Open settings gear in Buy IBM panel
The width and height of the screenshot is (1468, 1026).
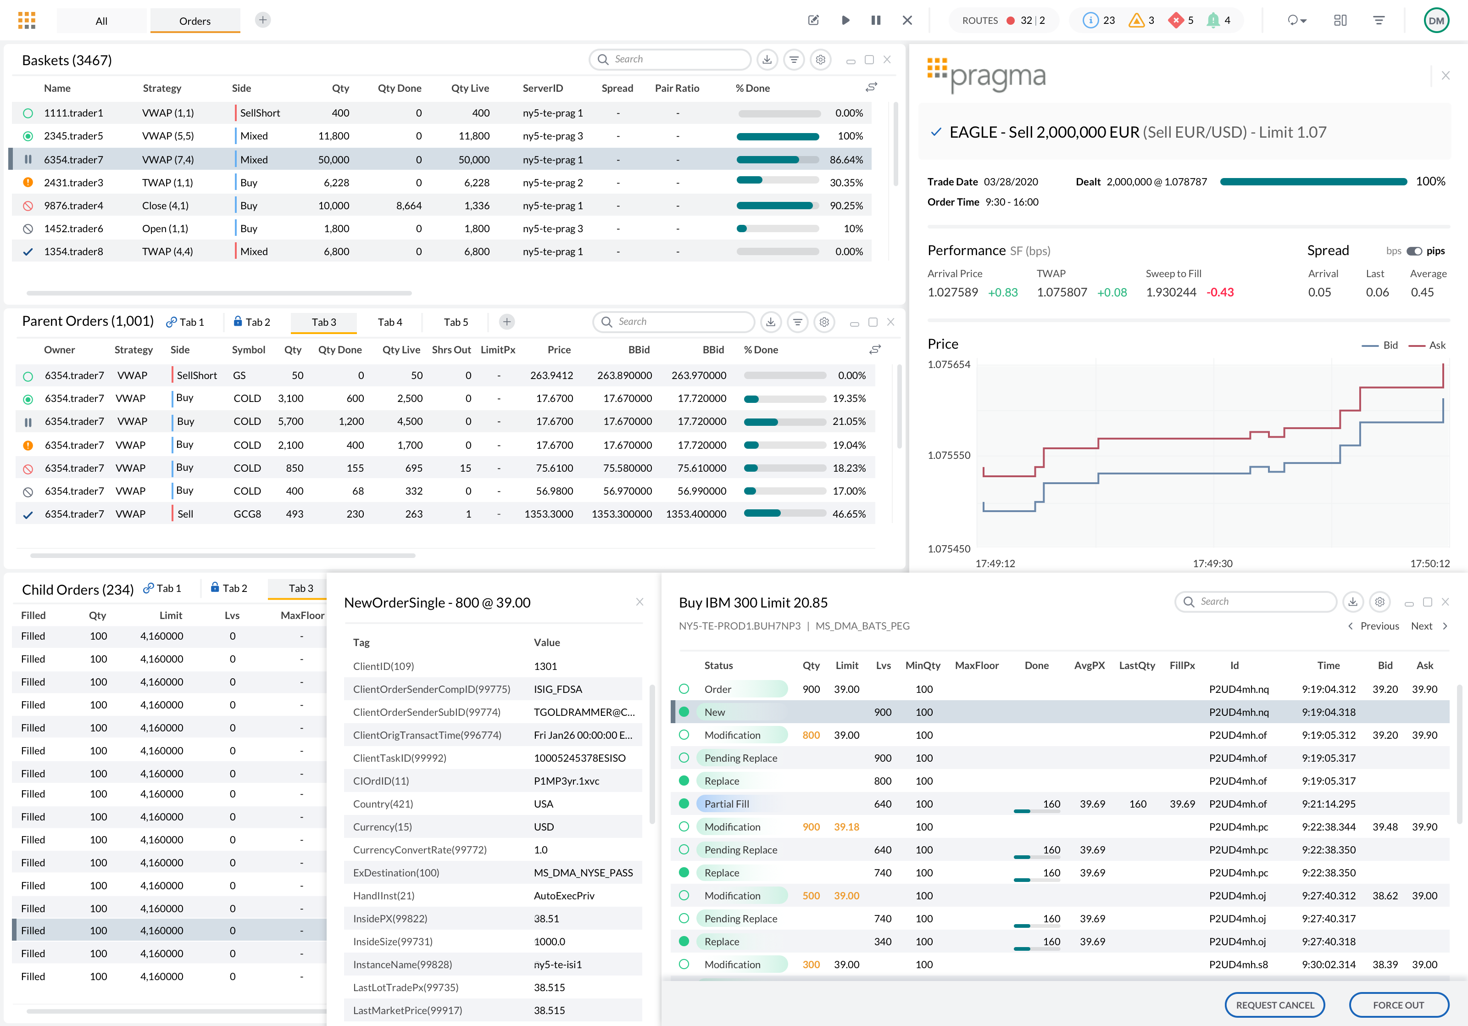(1380, 602)
